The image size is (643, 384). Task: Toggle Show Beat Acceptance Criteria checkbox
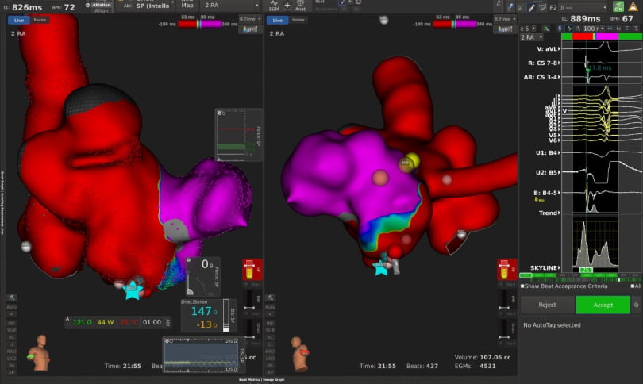(522, 286)
